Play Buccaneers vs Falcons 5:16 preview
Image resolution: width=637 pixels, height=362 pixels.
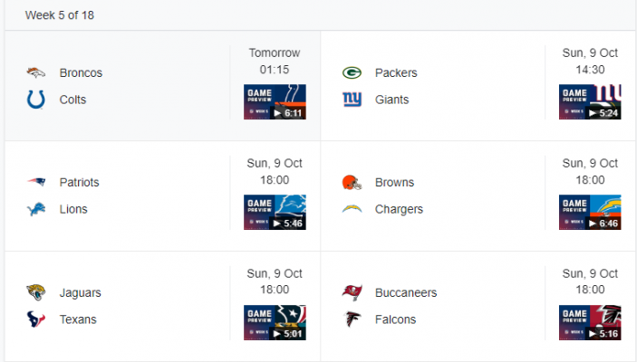click(x=590, y=323)
